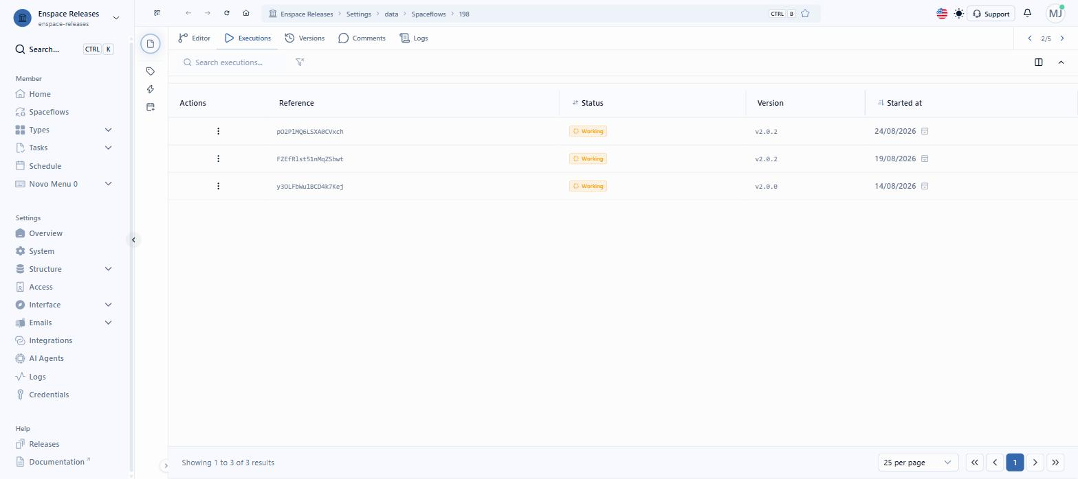Open the document icon in the side rail

[151, 44]
